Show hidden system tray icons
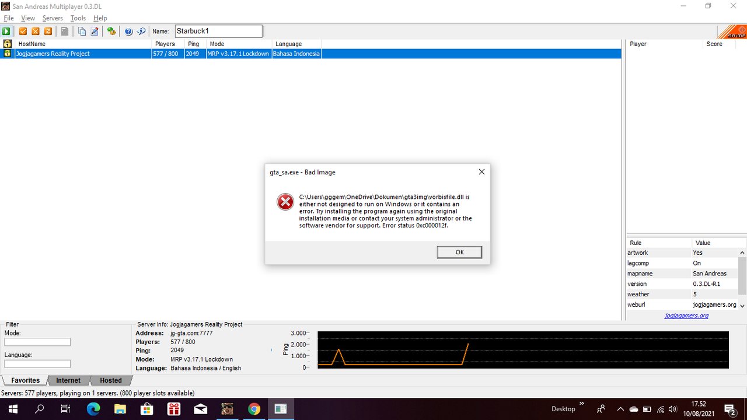Image resolution: width=747 pixels, height=420 pixels. [x=620, y=409]
